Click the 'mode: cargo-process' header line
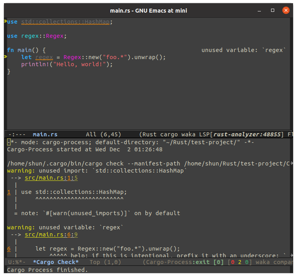 click(x=131, y=142)
